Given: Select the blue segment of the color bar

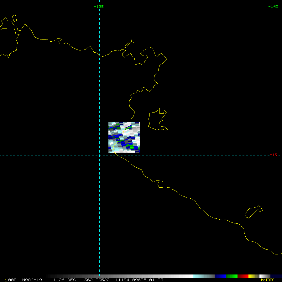Looking at the screenshot, I should [x=221, y=276].
